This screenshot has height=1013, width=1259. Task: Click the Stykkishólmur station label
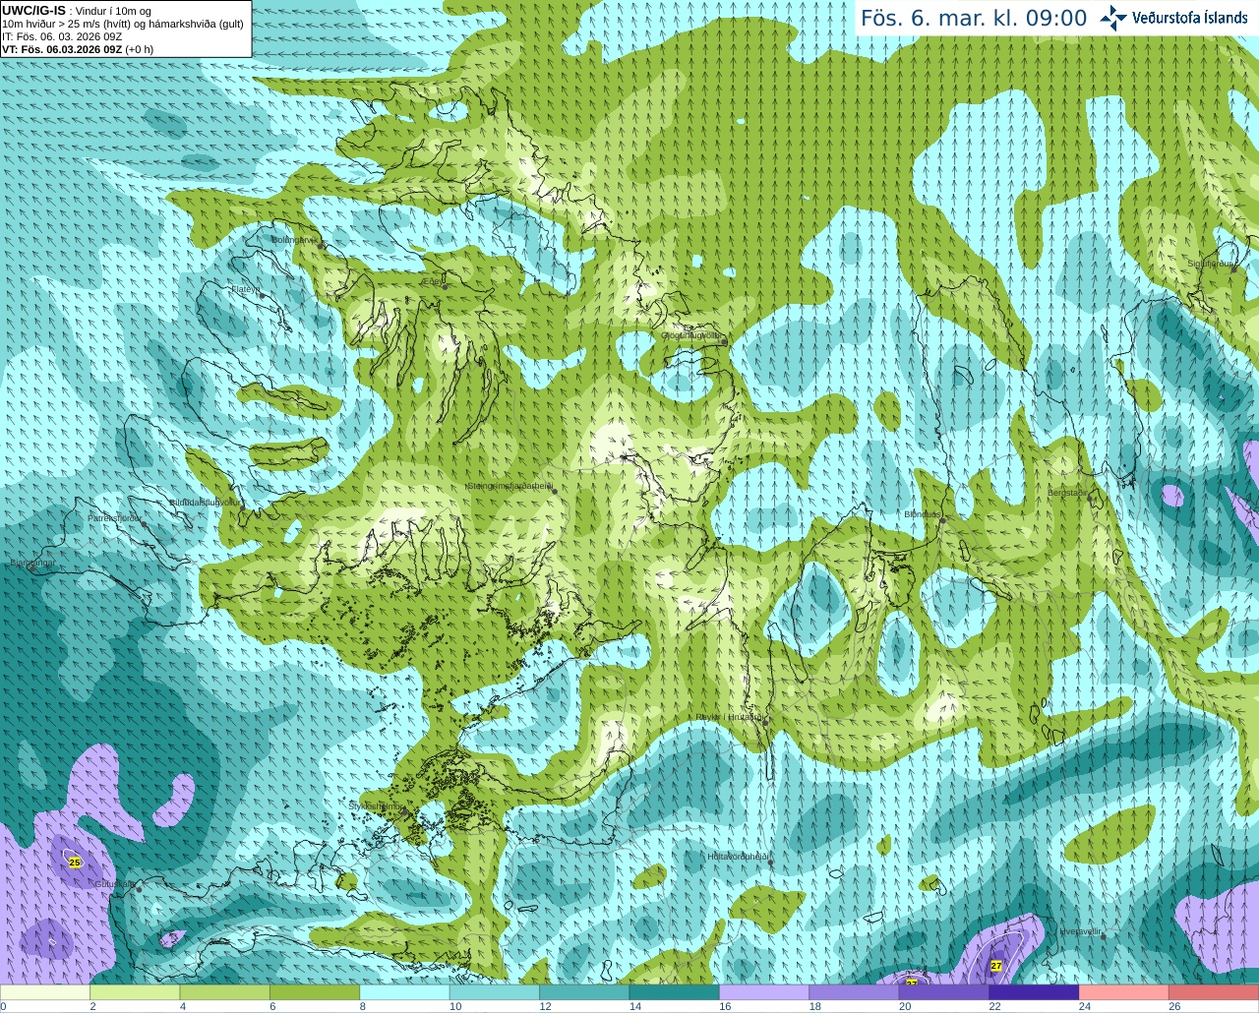click(x=377, y=805)
